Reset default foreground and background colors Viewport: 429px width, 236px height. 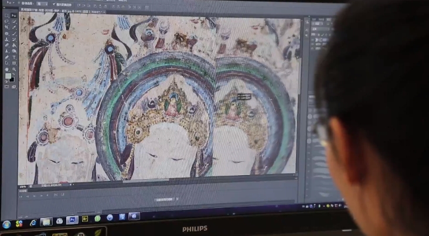point(6,81)
